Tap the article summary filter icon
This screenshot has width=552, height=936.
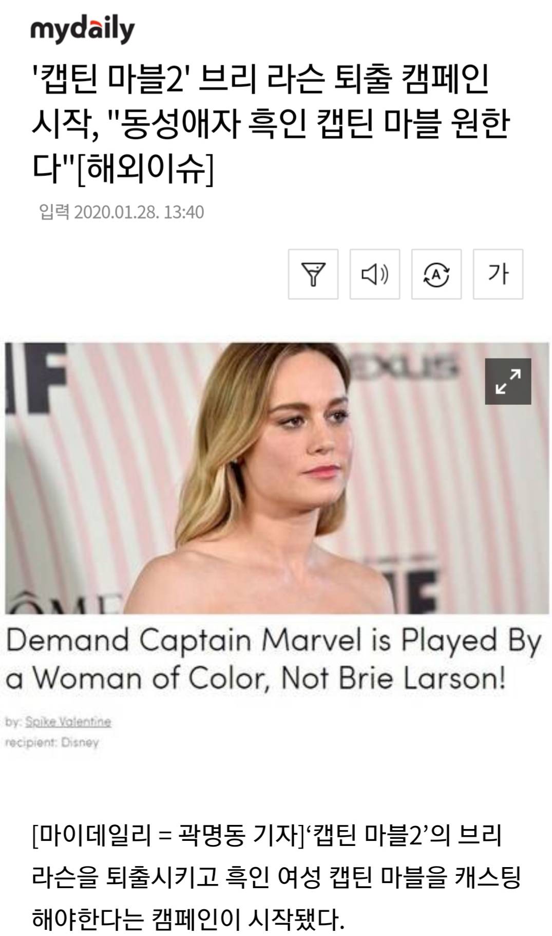tap(313, 274)
